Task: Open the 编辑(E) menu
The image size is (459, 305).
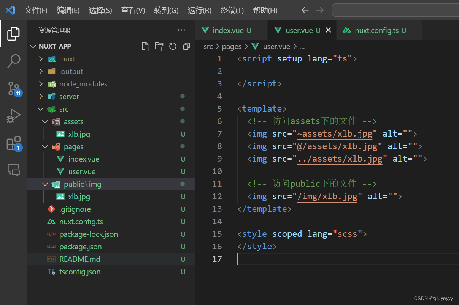Action: tap(68, 10)
